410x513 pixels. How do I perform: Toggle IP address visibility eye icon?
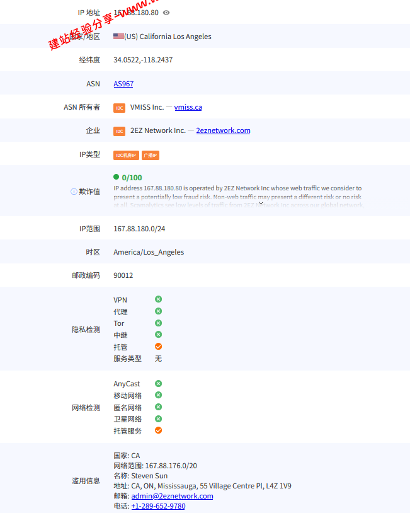[166, 13]
